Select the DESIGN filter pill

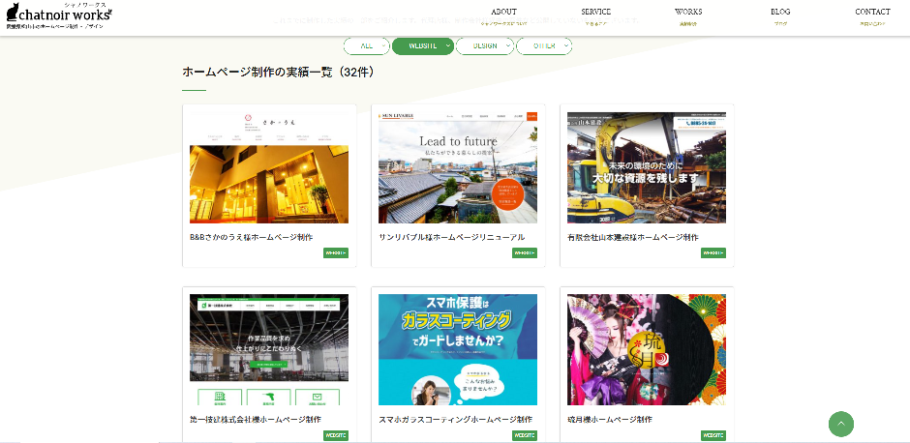484,46
